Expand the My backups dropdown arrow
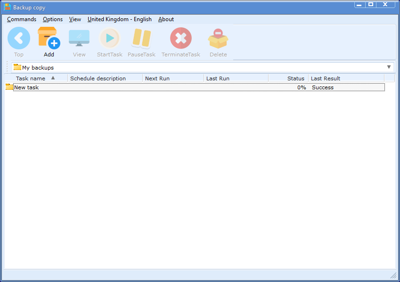The width and height of the screenshot is (400, 282). tap(389, 67)
